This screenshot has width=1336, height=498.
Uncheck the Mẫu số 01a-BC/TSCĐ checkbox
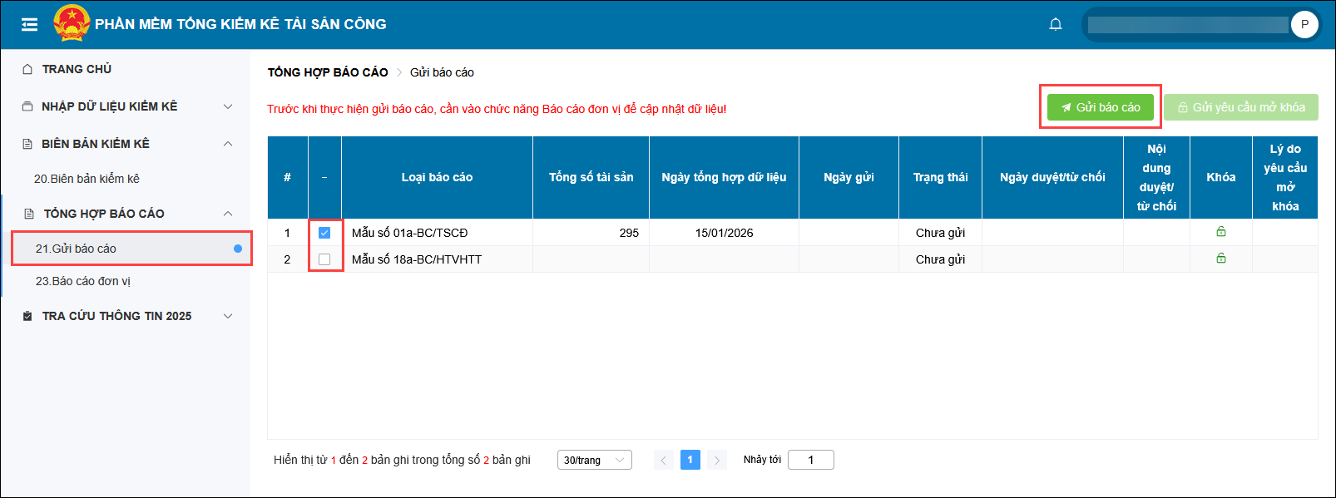(x=324, y=233)
